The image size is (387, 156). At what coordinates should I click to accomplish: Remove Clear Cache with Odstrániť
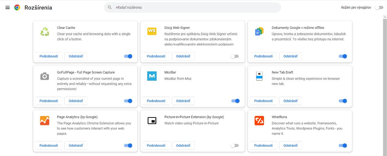76,56
